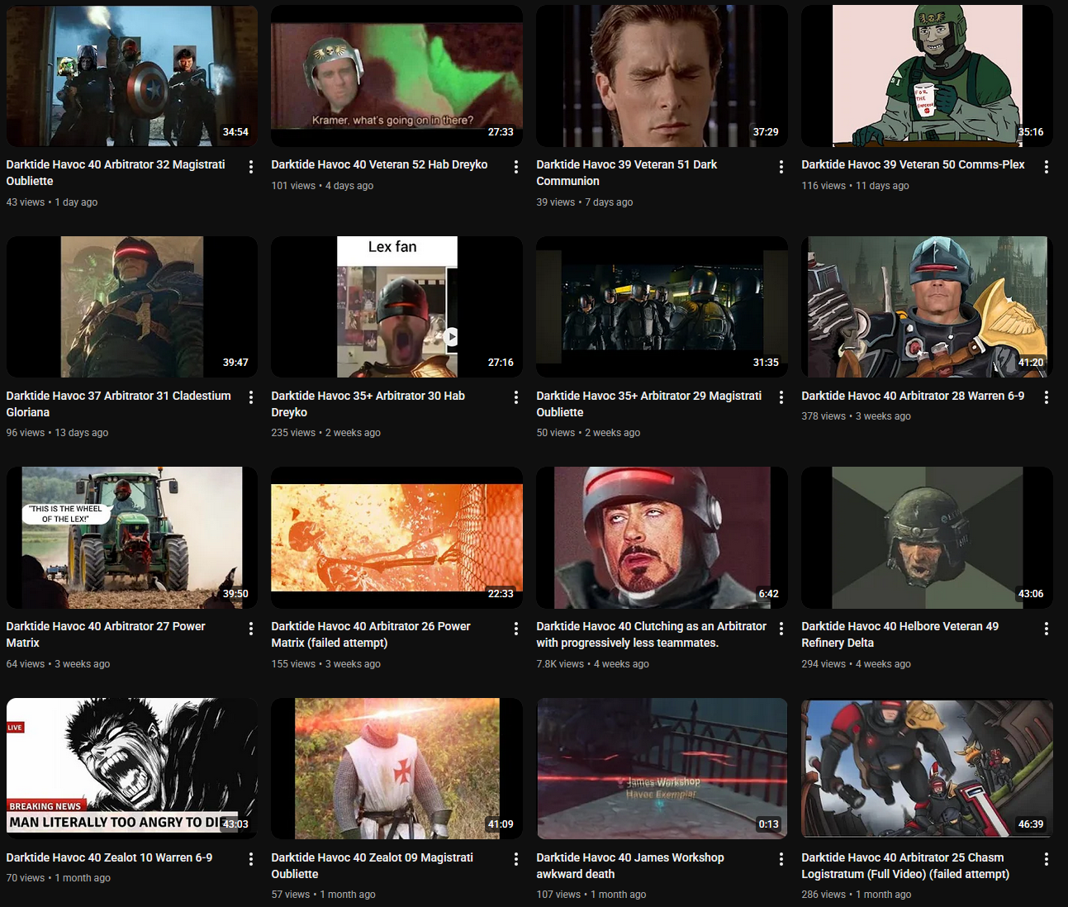The image size is (1068, 907).
Task: Open title 'Darktide Havoc 40 Zealot 10 Warren 6-9'
Action: [x=110, y=857]
